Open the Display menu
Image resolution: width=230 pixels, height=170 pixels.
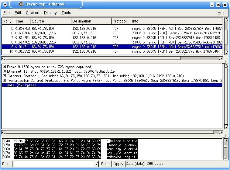pyautogui.click(x=50, y=13)
